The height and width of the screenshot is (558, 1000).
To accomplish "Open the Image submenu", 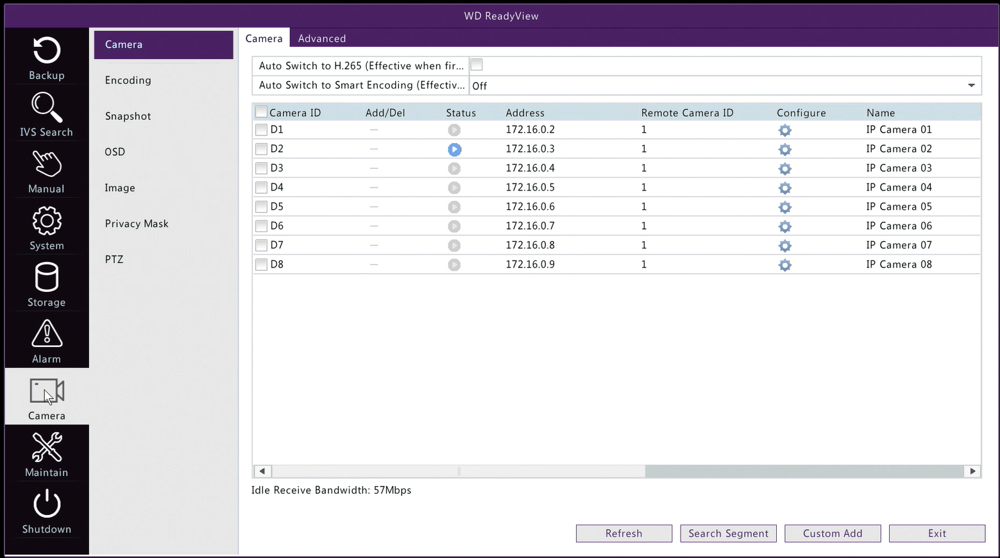I will coord(120,188).
